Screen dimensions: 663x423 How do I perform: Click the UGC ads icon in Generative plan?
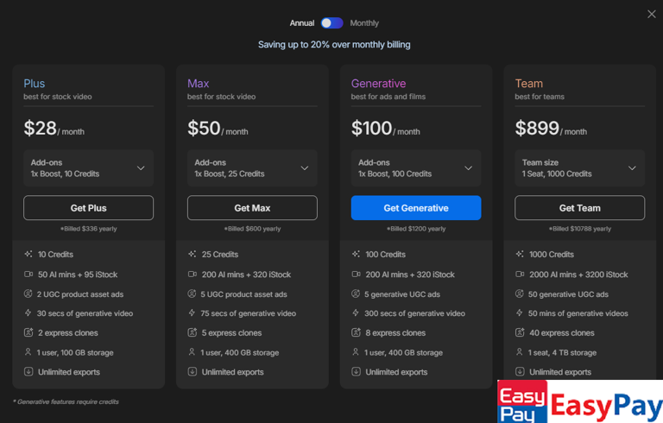357,294
